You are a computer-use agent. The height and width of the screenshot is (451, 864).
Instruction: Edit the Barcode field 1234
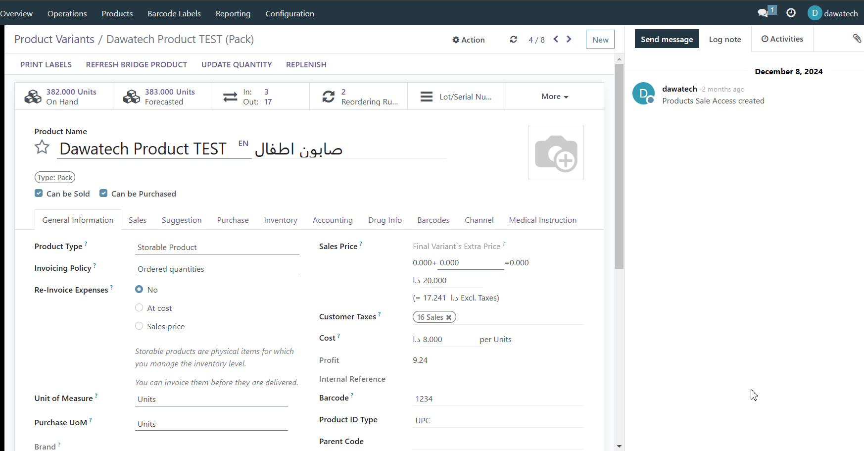pos(498,399)
